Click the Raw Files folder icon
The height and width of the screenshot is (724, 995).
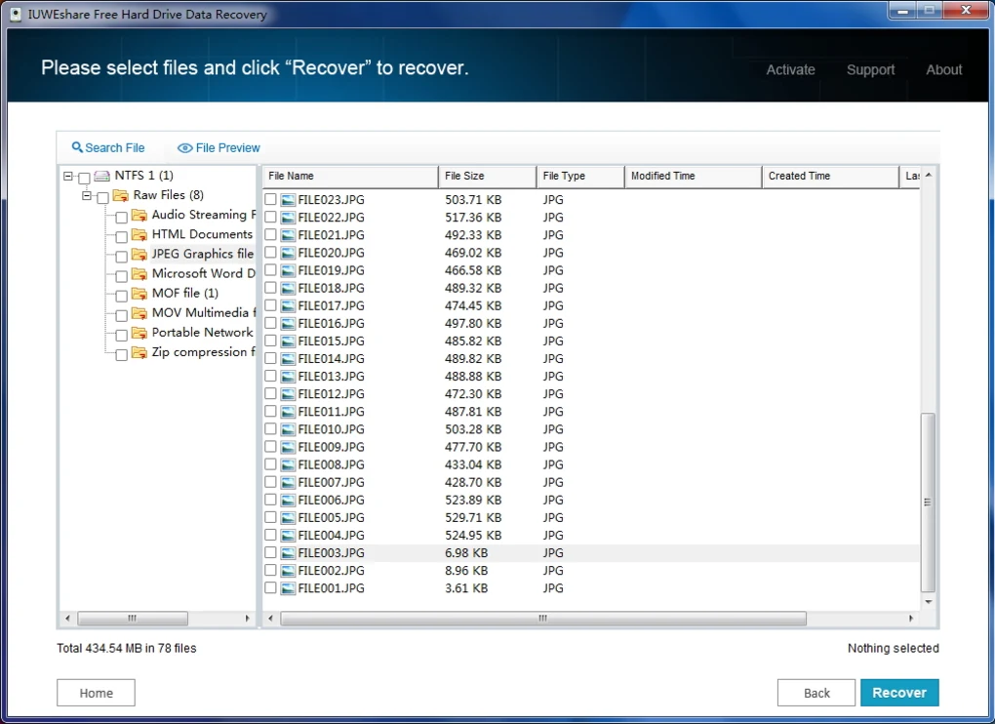click(121, 195)
